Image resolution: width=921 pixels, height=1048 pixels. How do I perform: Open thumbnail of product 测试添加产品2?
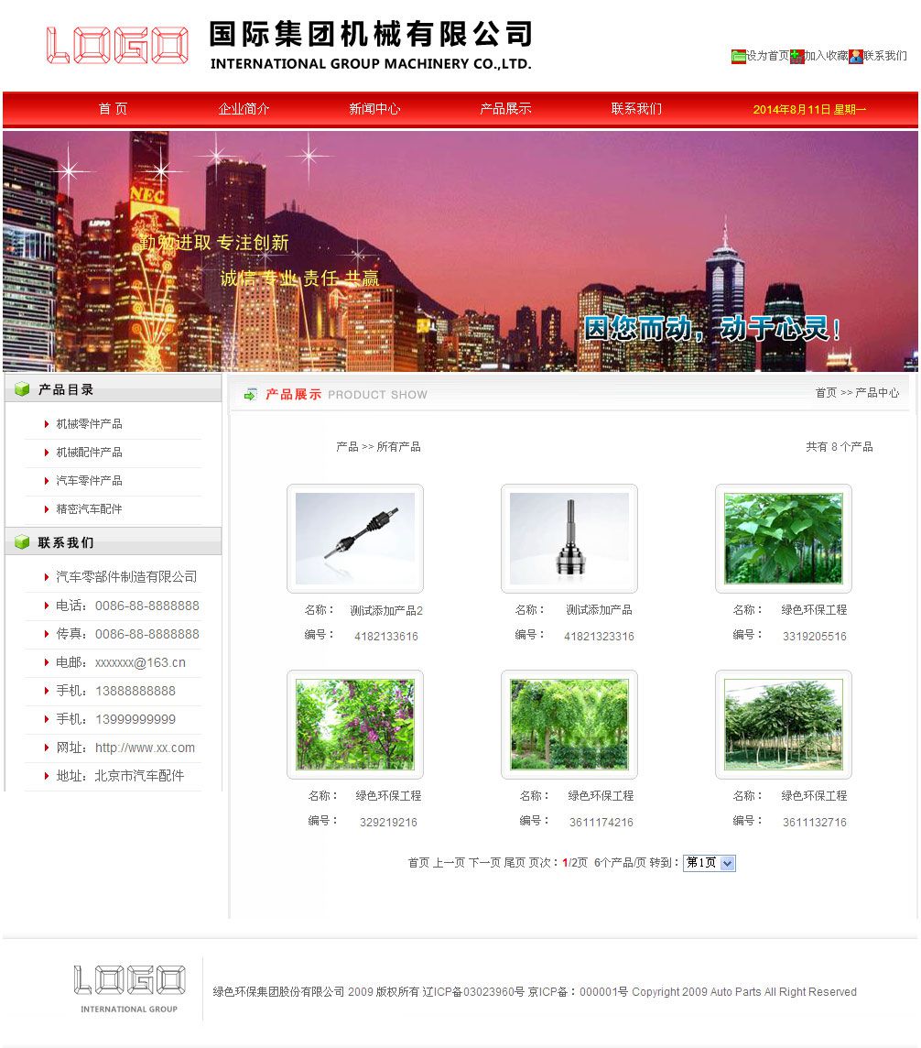click(x=355, y=539)
